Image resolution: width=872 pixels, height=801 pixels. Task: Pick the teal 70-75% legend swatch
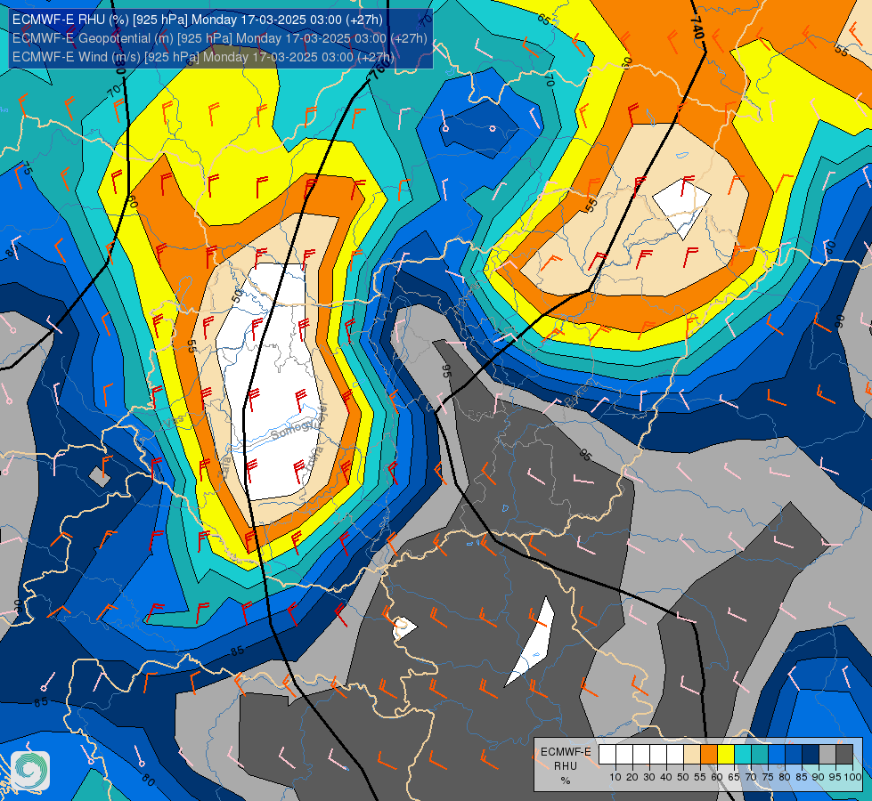pyautogui.click(x=760, y=755)
